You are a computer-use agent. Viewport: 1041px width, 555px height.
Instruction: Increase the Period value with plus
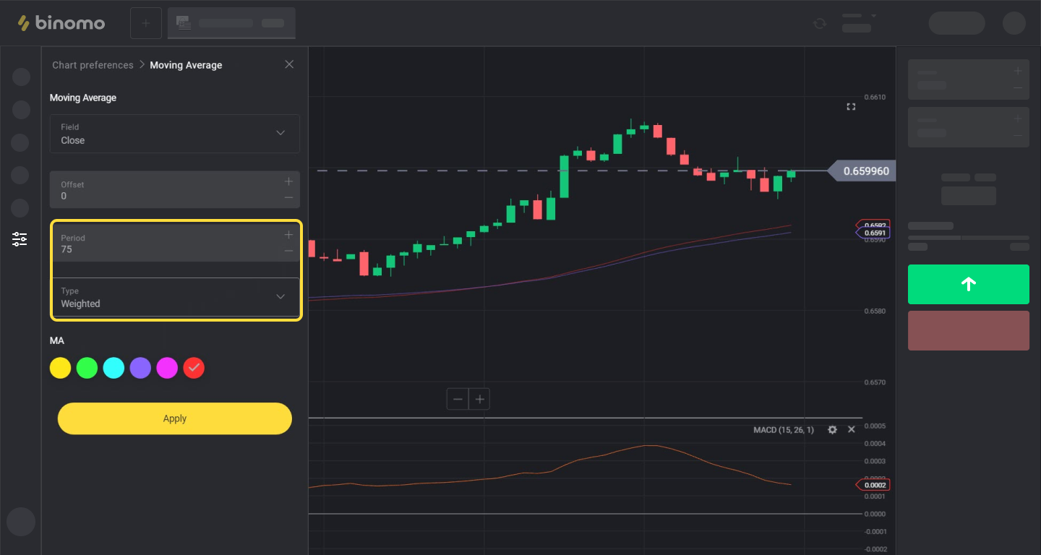pos(288,235)
